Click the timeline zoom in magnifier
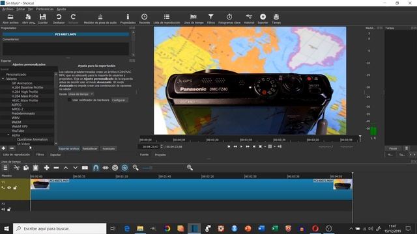417x234 pixels. 190,168
